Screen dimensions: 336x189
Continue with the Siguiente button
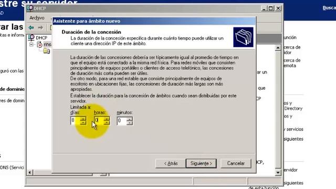[x=201, y=163]
